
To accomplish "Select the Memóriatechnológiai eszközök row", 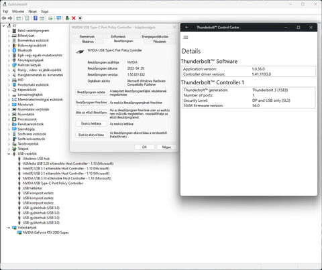I will click(40, 100).
